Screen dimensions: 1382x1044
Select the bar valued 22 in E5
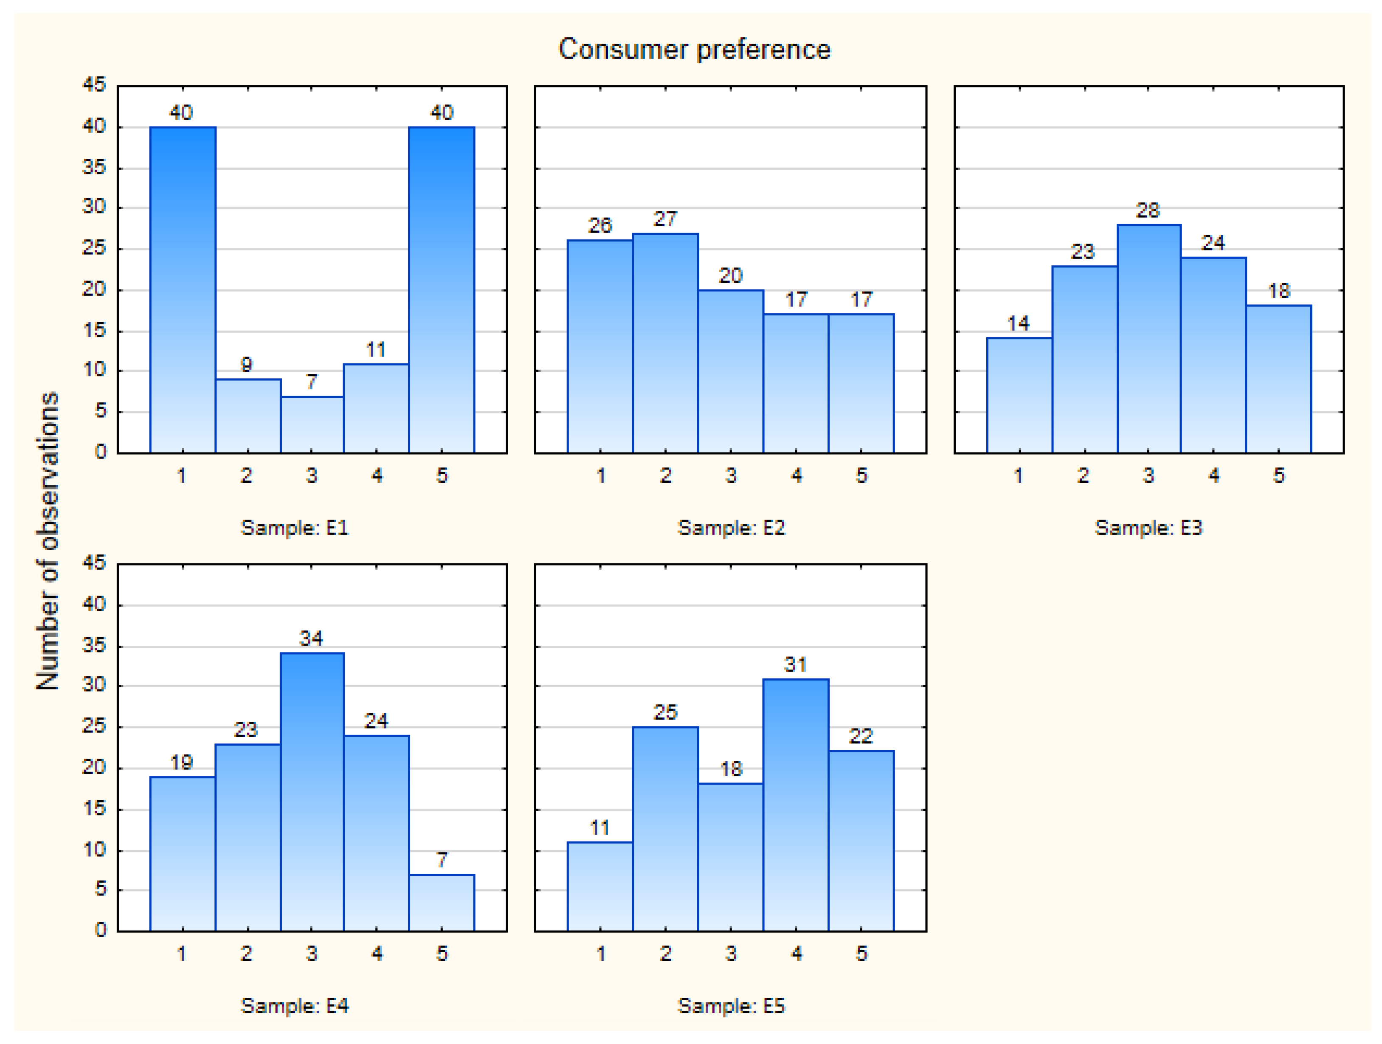coord(861,841)
